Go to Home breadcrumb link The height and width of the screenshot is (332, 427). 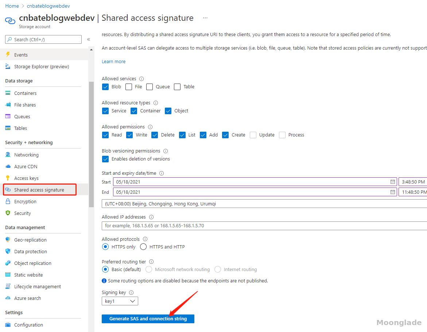coord(12,6)
